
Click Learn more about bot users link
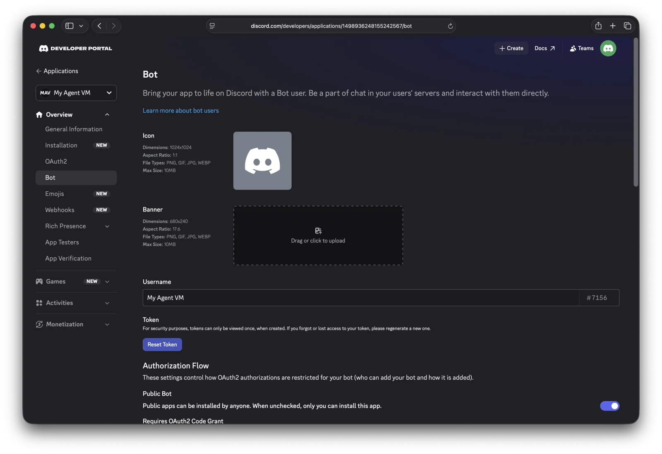(181, 111)
